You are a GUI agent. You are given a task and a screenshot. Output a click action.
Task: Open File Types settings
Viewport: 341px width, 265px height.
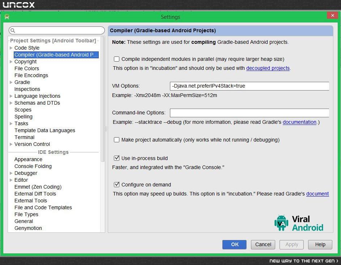click(26, 214)
